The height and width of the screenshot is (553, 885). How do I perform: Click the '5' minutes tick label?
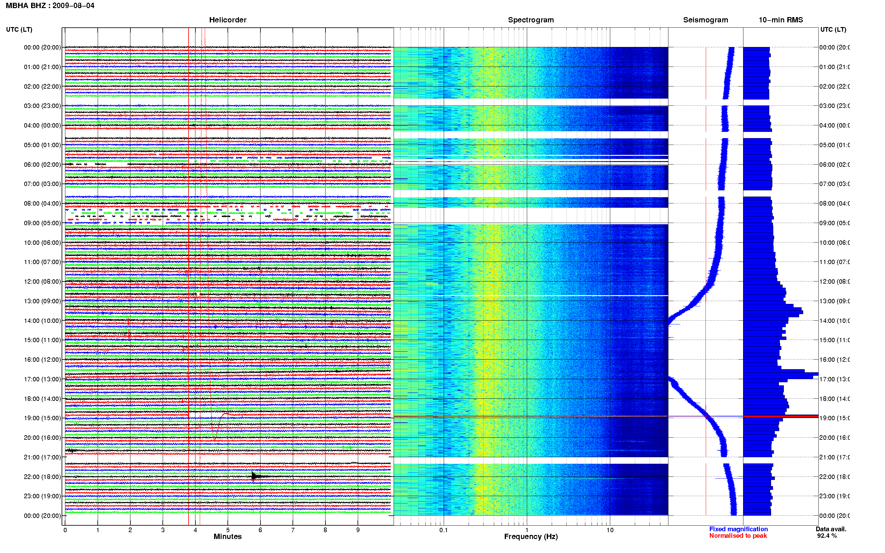[227, 530]
